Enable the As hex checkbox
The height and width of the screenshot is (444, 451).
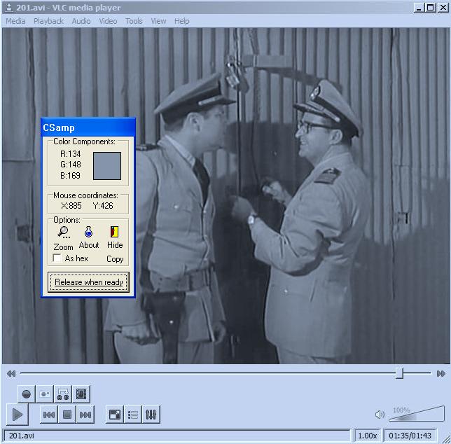pyautogui.click(x=57, y=258)
